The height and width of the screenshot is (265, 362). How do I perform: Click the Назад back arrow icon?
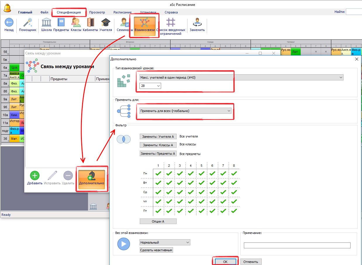coord(9,23)
